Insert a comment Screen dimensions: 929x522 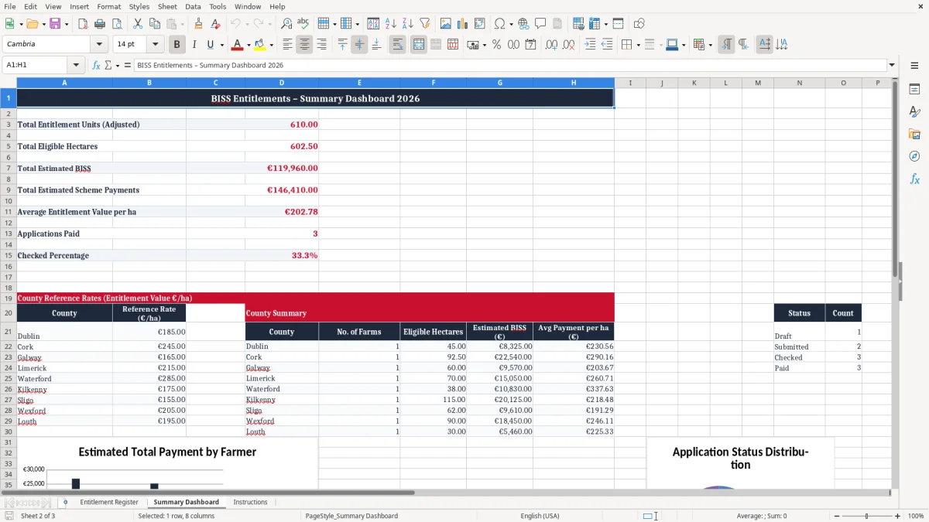point(540,24)
